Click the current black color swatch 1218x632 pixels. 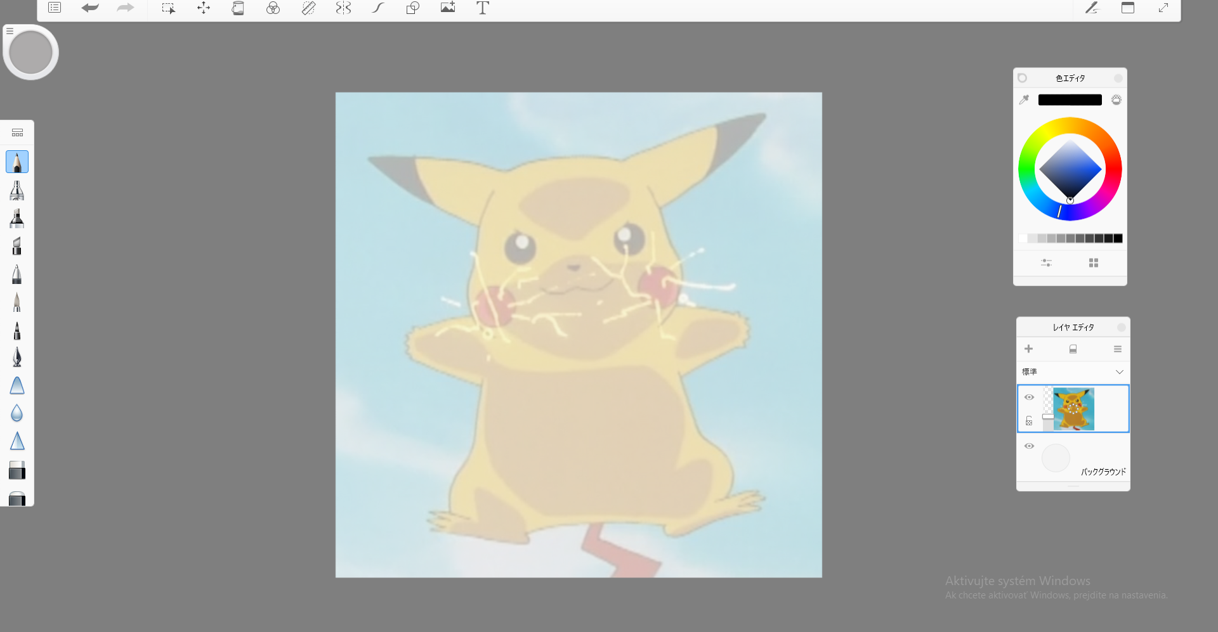tap(1070, 100)
